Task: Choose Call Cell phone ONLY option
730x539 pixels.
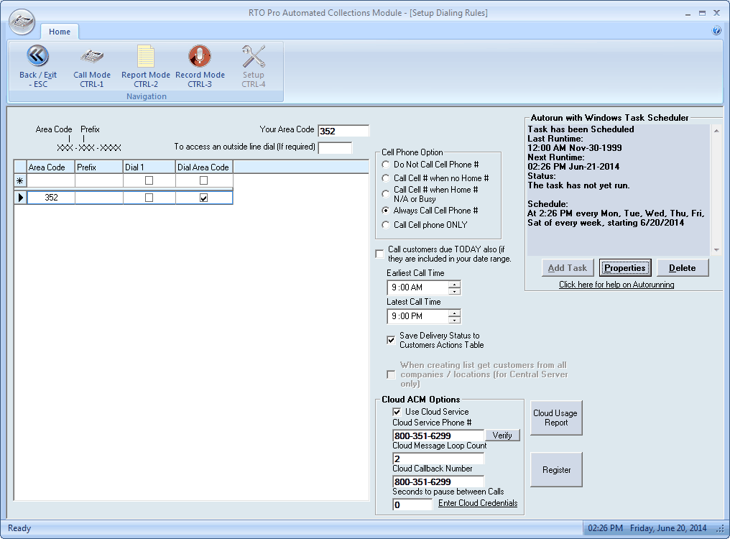Action: (x=386, y=225)
